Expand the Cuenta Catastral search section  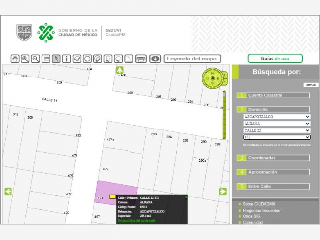point(273,95)
